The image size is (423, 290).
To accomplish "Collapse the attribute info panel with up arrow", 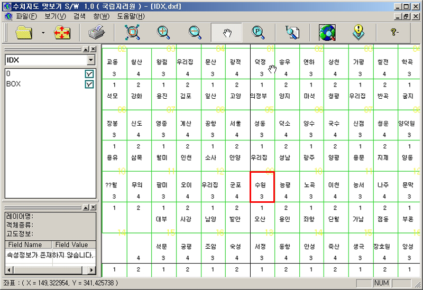I will (86, 207).
